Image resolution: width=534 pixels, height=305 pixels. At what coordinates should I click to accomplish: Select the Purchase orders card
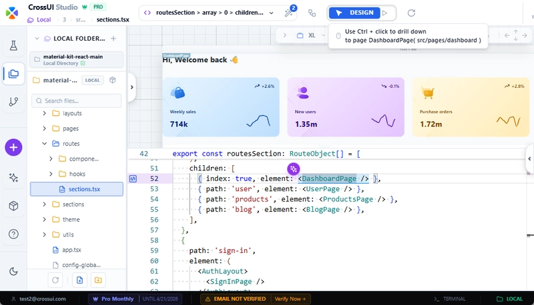tap(471, 107)
